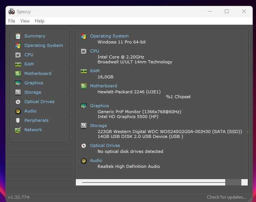Click 'No optical disk drives detected' text
This screenshot has height=202, width=256.
[x=131, y=151]
